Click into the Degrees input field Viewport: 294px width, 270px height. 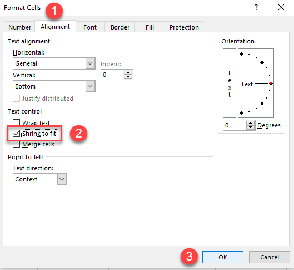pyautogui.click(x=235, y=125)
